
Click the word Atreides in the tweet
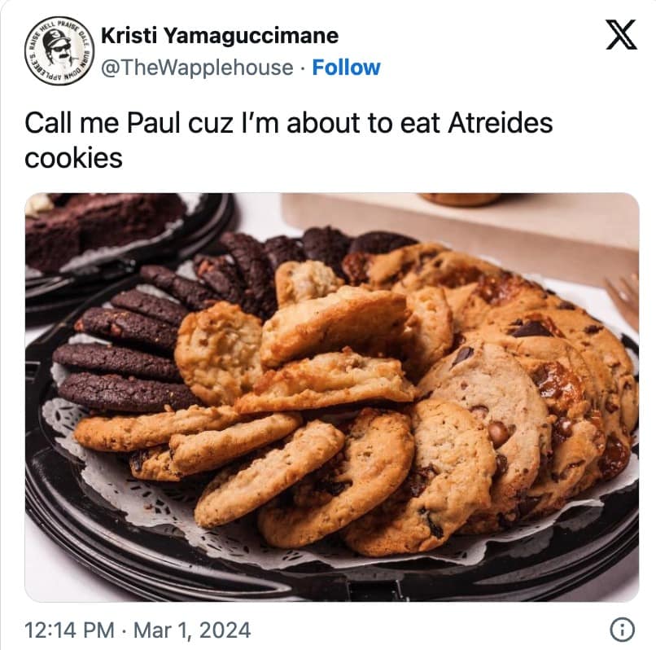click(501, 123)
